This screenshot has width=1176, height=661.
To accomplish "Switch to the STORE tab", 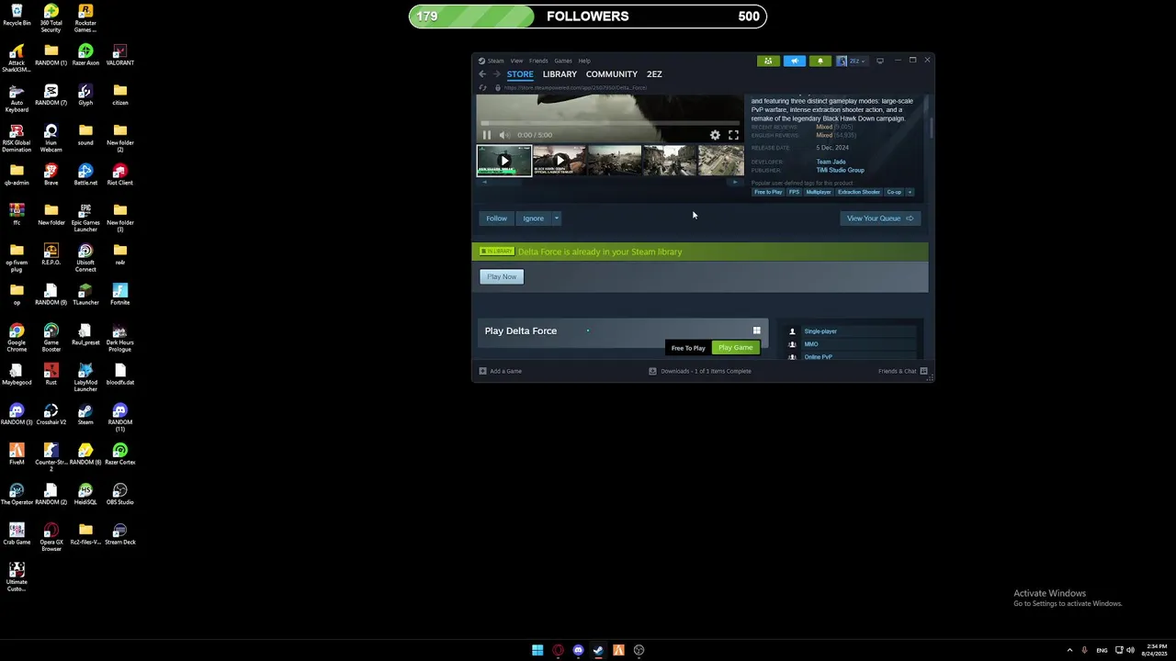I will click(x=520, y=74).
